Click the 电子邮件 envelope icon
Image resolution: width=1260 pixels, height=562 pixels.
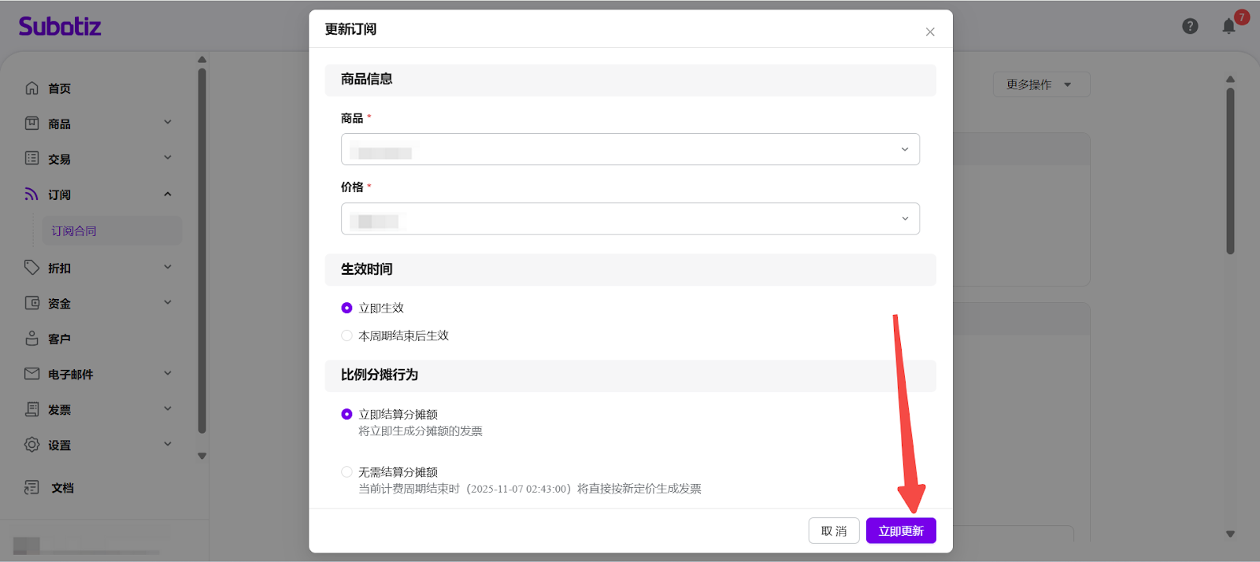(31, 374)
